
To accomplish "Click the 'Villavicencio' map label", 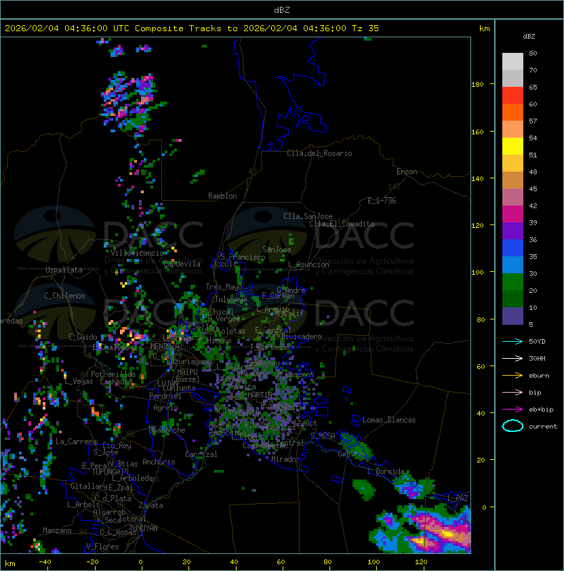I will [x=137, y=253].
